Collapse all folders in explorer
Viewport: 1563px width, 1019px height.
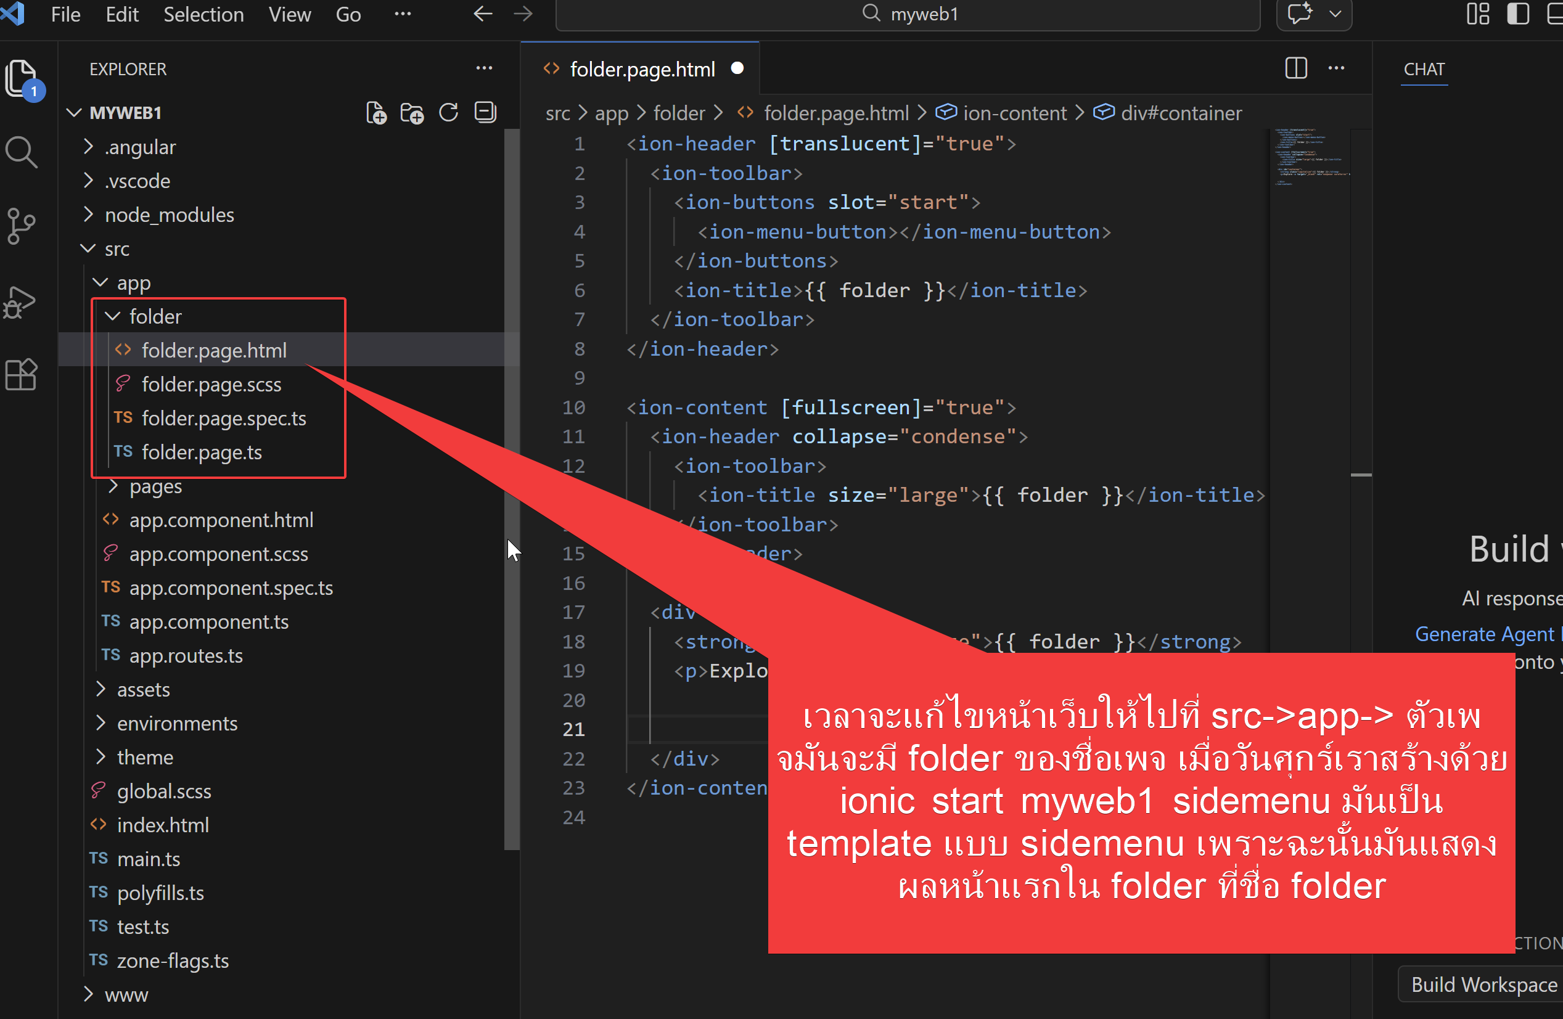tap(485, 113)
